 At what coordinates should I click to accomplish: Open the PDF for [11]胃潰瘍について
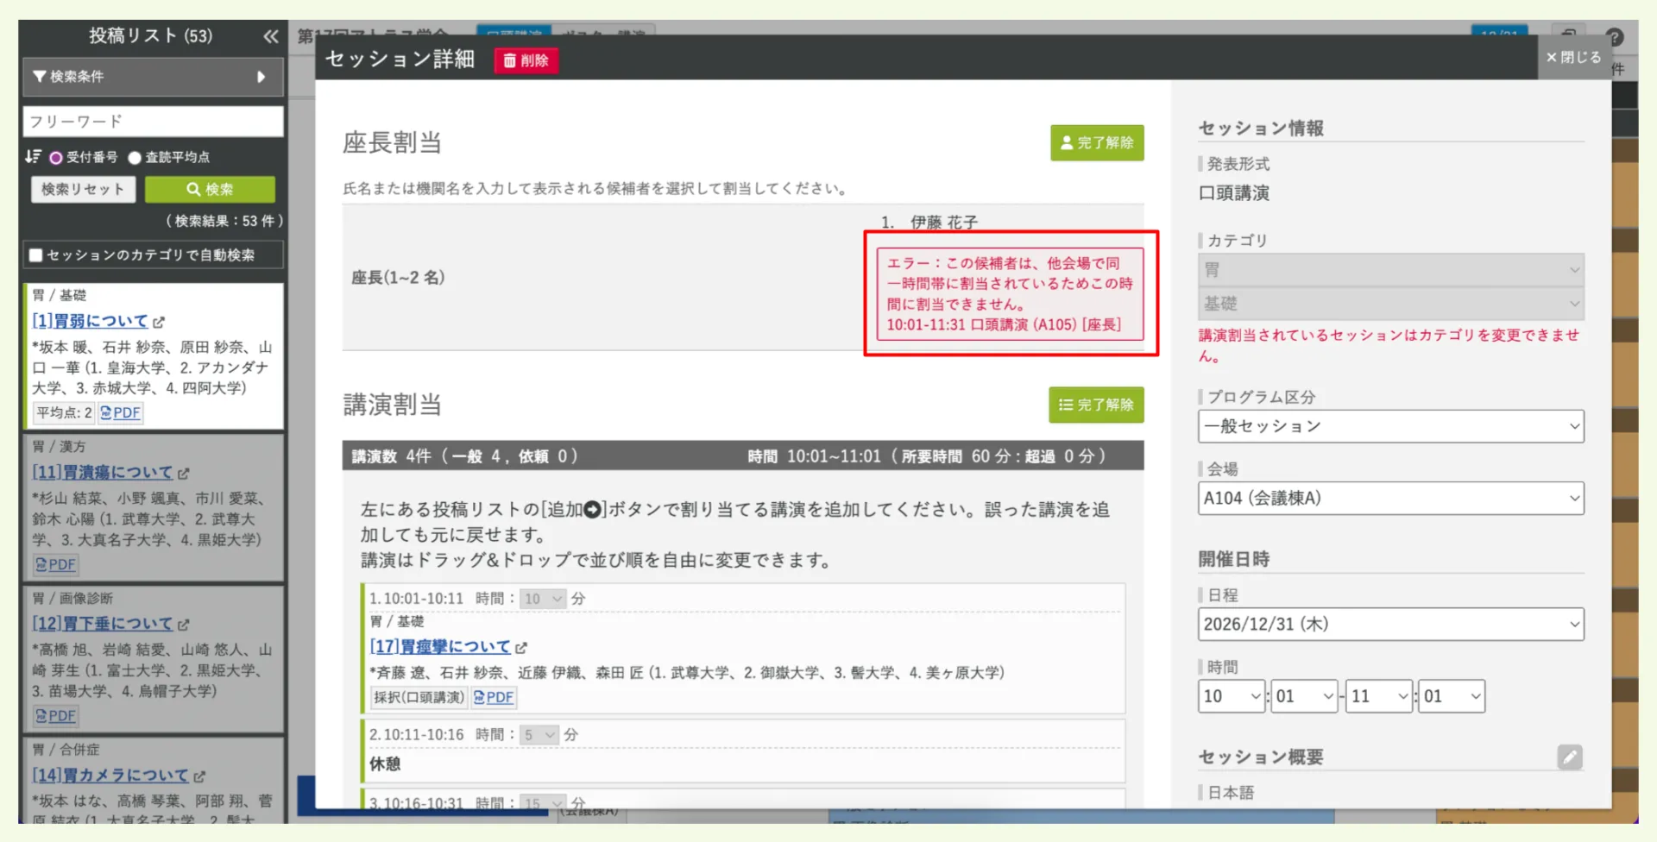55,564
